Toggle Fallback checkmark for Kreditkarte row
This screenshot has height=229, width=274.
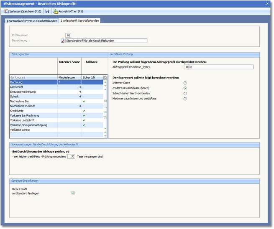[x=84, y=111]
